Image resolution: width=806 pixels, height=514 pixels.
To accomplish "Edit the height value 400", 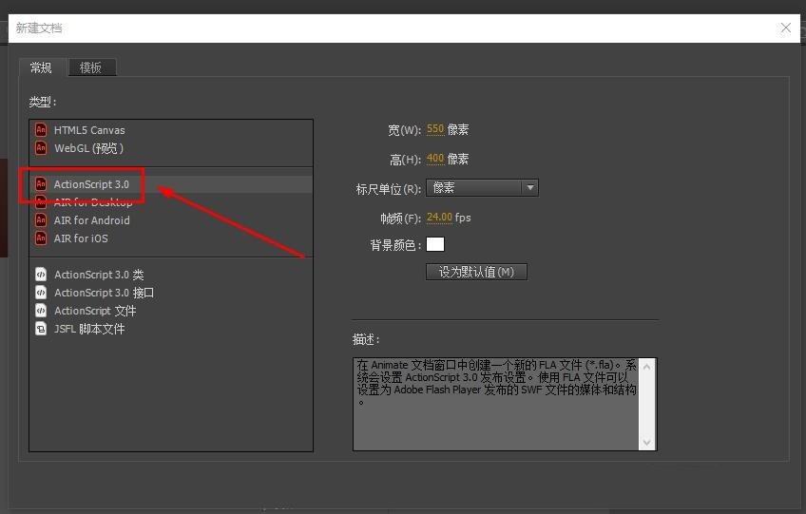I will click(x=435, y=159).
